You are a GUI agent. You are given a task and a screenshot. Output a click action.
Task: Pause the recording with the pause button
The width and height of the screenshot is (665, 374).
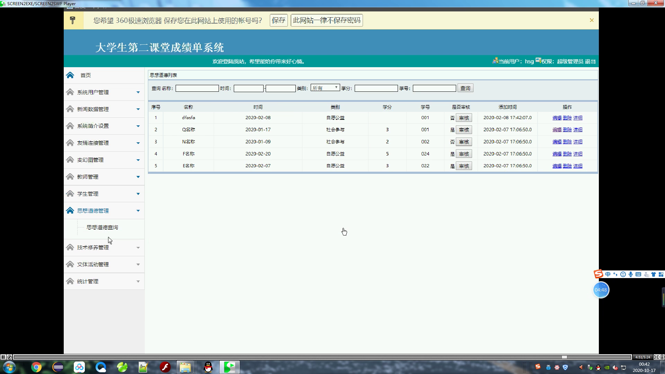(x=3, y=357)
